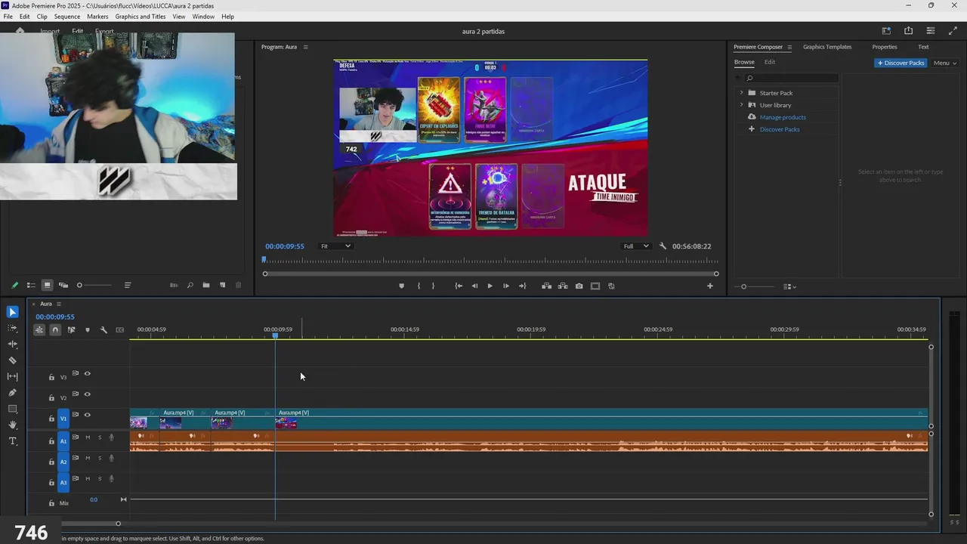This screenshot has width=967, height=544.
Task: Open the timeline caption track options
Action: [x=119, y=329]
